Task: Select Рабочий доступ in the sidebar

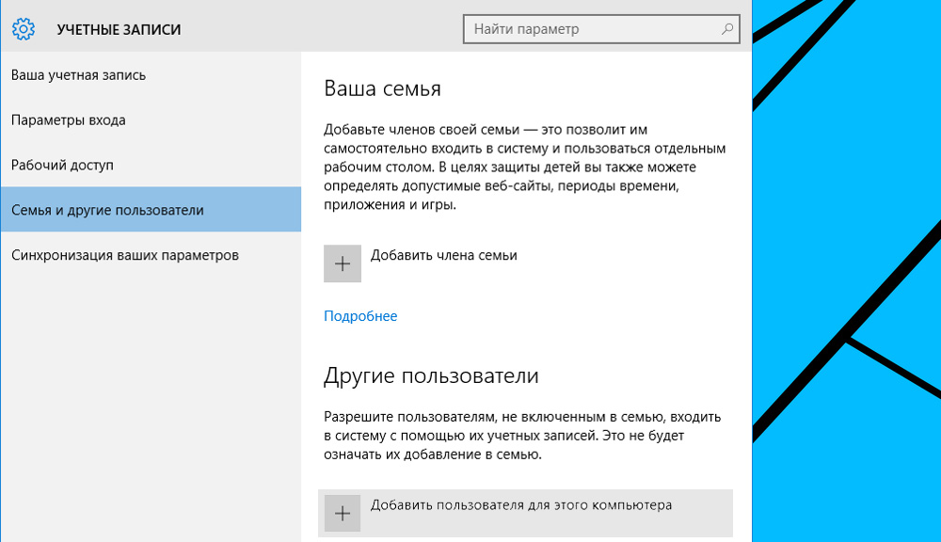Action: click(x=62, y=165)
